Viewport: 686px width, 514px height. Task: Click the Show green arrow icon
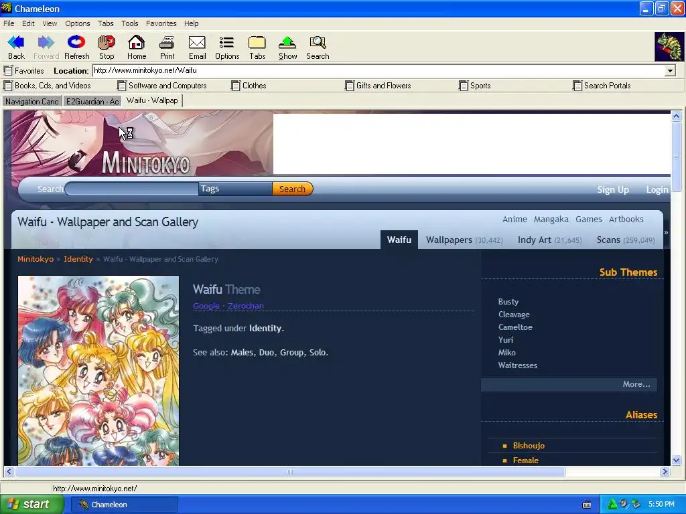[287, 42]
